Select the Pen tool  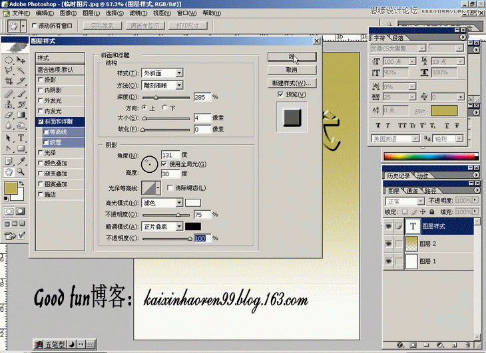pyautogui.click(x=9, y=148)
